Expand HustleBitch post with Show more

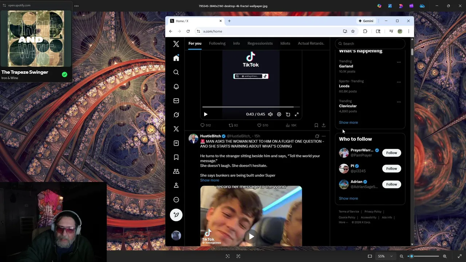click(x=210, y=180)
